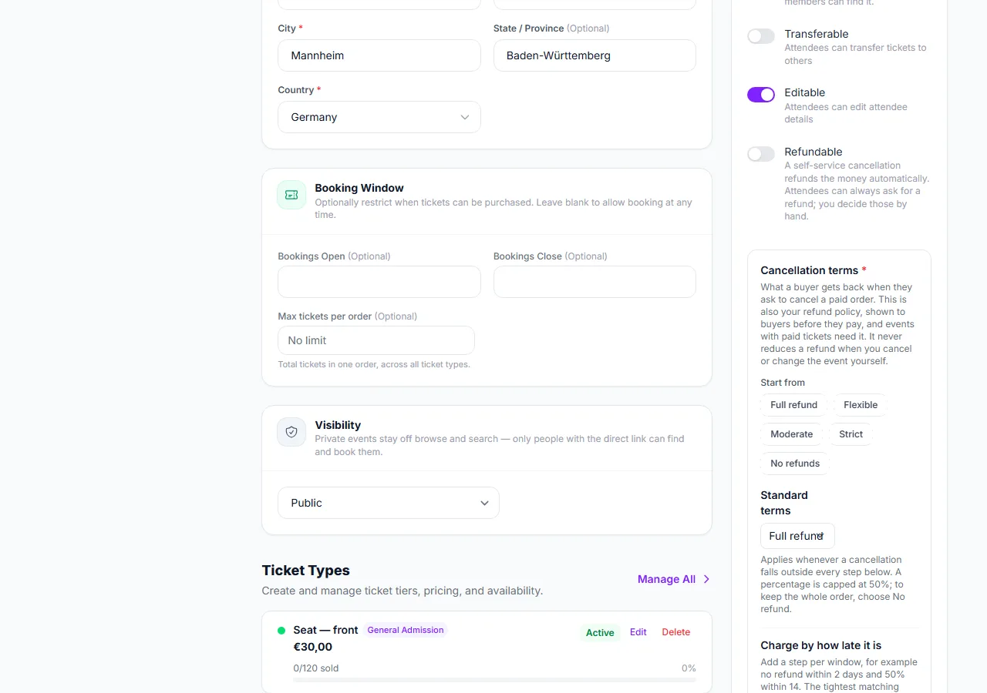Click the 0/120 sold count
This screenshot has height=693, width=987.
coord(316,668)
